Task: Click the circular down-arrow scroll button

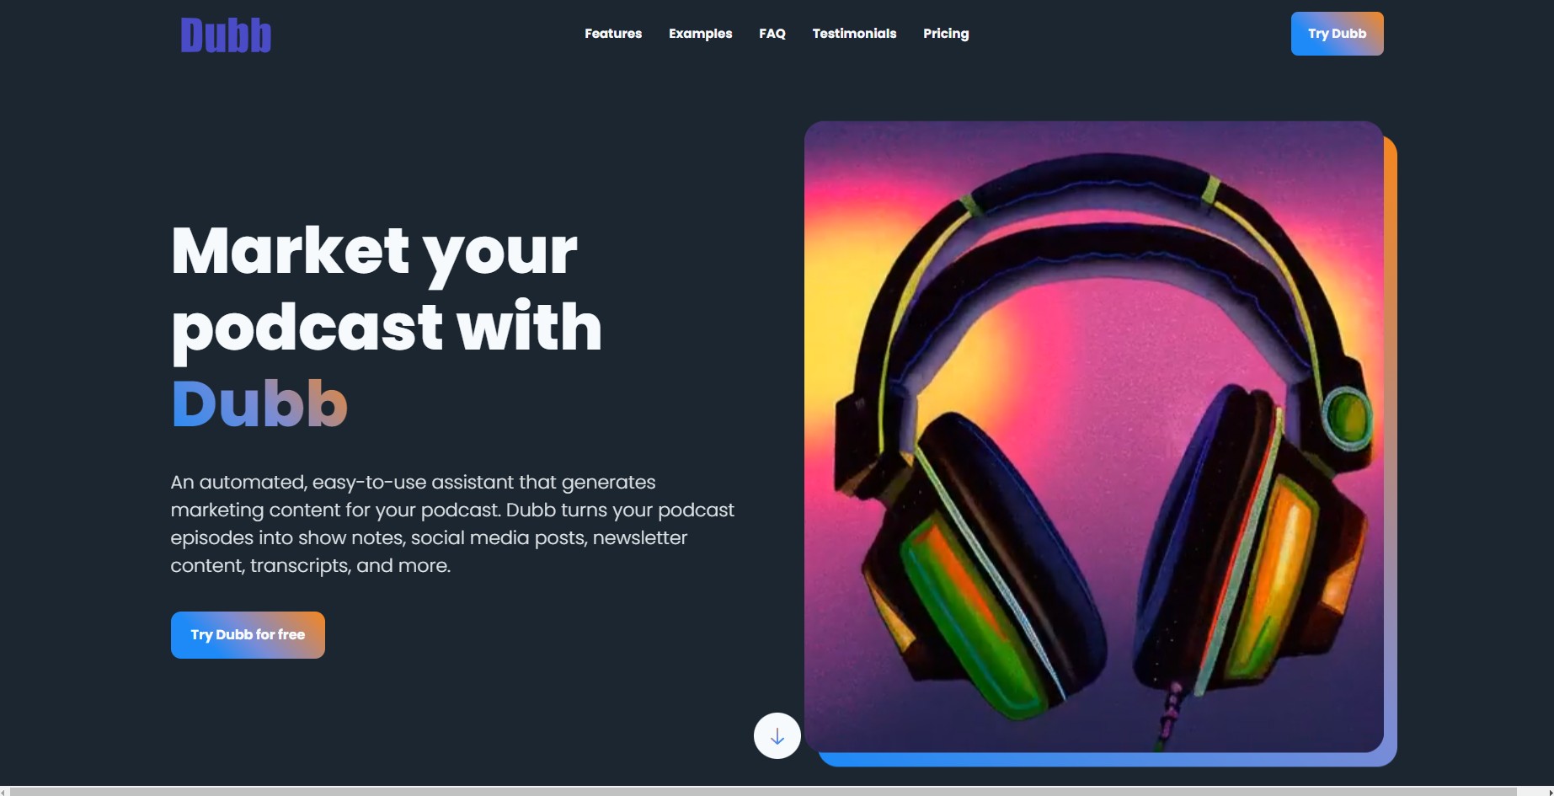Action: tap(777, 735)
